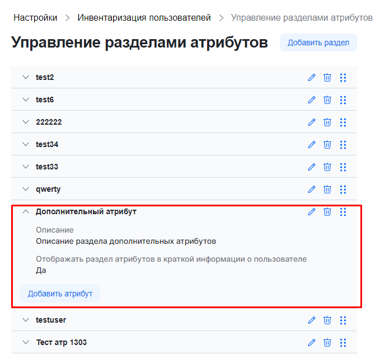The image size is (380, 359).
Task: Collapse the Дополнительный атрибут section
Action: 25,212
